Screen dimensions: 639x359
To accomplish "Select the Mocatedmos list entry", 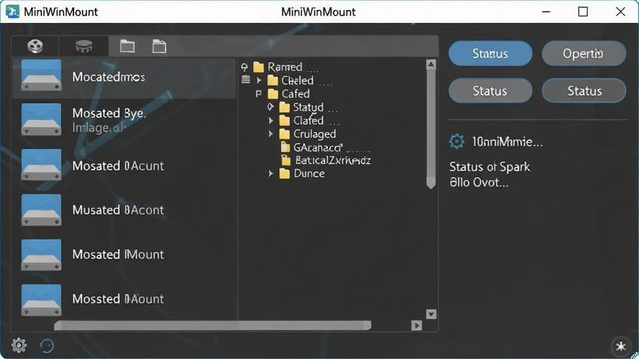I will (124, 77).
